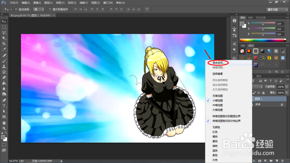The height and width of the screenshot is (163, 290).
Task: Select the Rectangular Marquee tool
Action: click(x=4, y=27)
